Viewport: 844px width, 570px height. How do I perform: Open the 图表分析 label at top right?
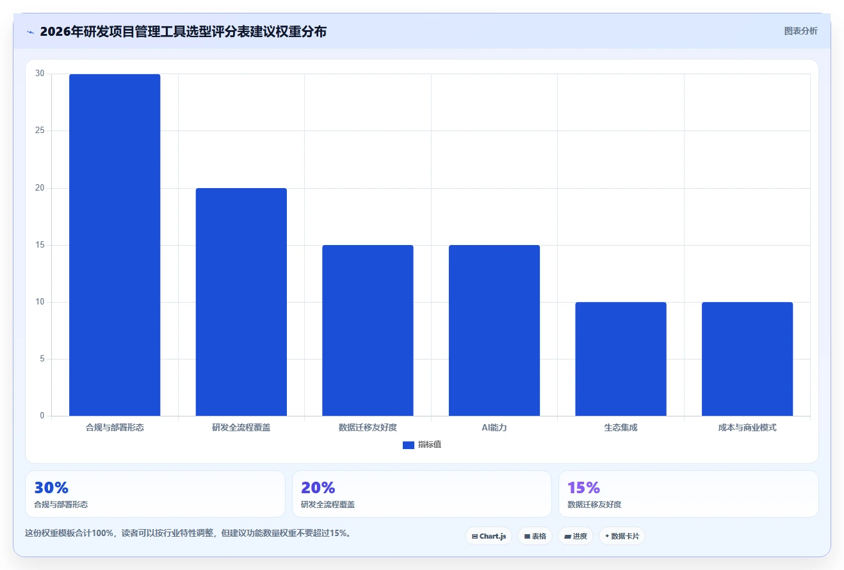(x=800, y=31)
